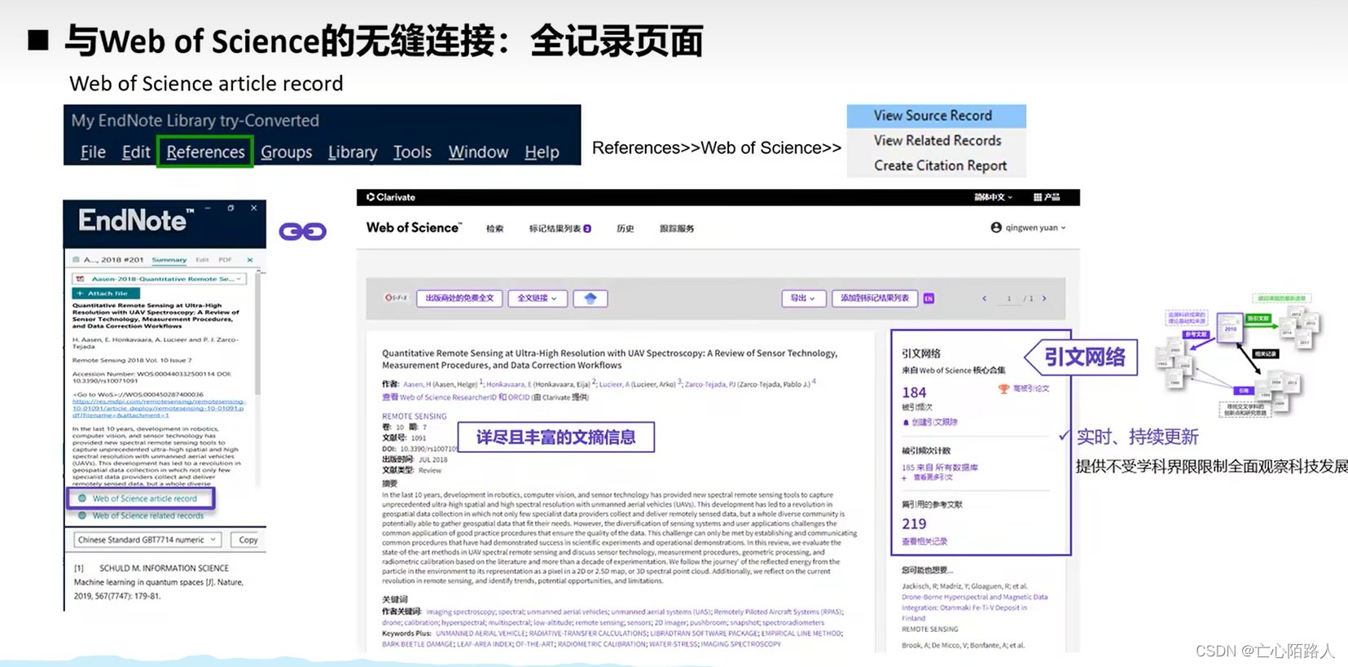Open the 跟踪服务 tracking services tab
Screen dimensions: 1348x667
677,229
